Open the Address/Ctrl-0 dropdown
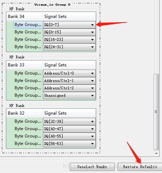This screenshot has height=173, width=162. (x=69, y=73)
